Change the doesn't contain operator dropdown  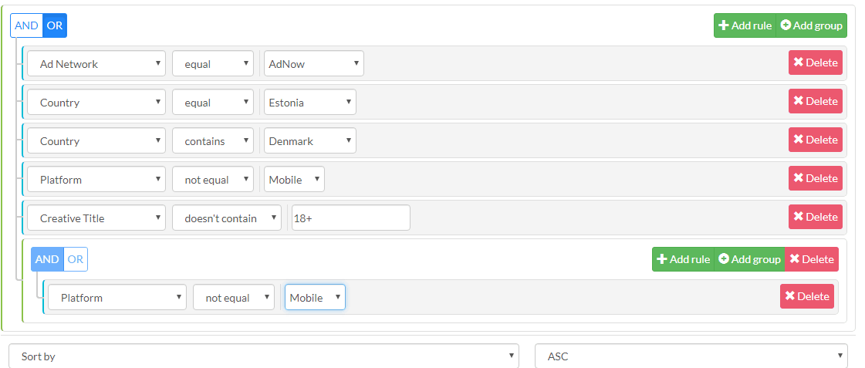click(227, 218)
